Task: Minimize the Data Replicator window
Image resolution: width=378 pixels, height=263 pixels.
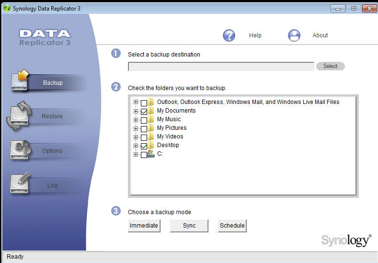Action: 338,9
